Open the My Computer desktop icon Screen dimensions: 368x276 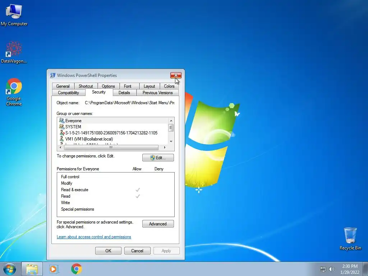pos(14,15)
